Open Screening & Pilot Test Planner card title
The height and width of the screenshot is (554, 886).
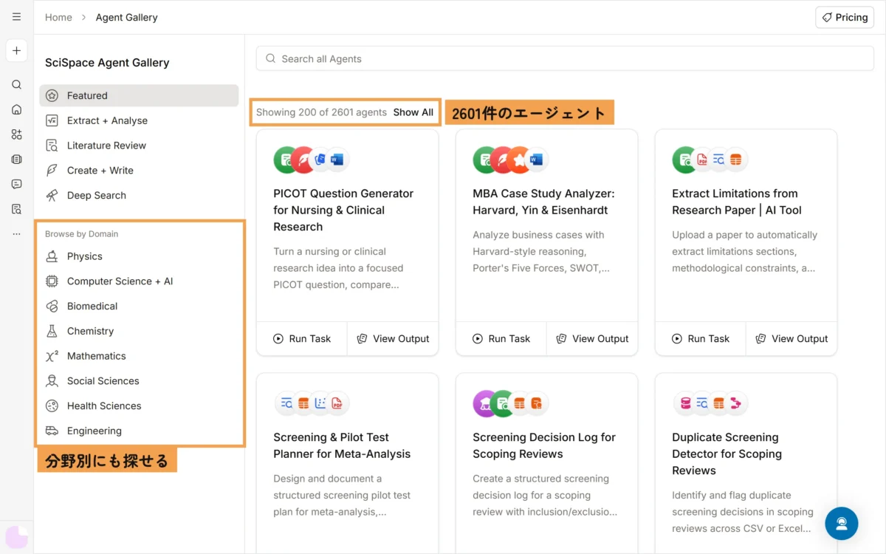(x=342, y=445)
